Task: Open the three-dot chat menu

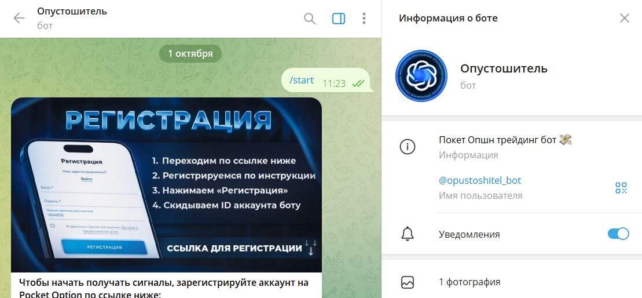Action: [x=364, y=18]
